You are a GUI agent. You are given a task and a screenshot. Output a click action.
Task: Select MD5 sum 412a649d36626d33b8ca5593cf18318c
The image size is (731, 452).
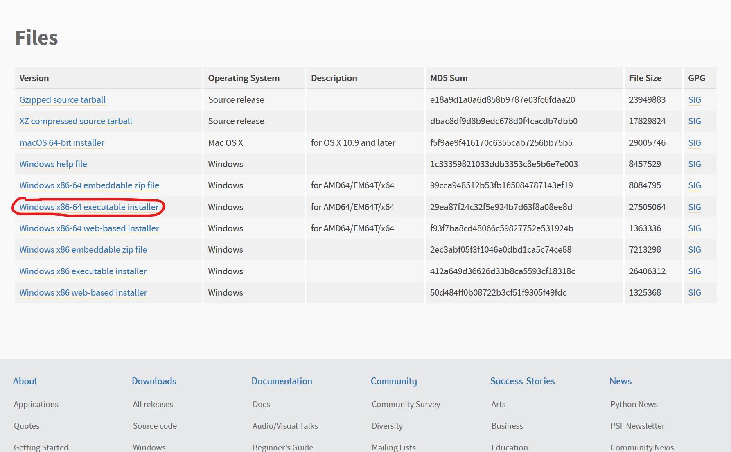pos(503,271)
